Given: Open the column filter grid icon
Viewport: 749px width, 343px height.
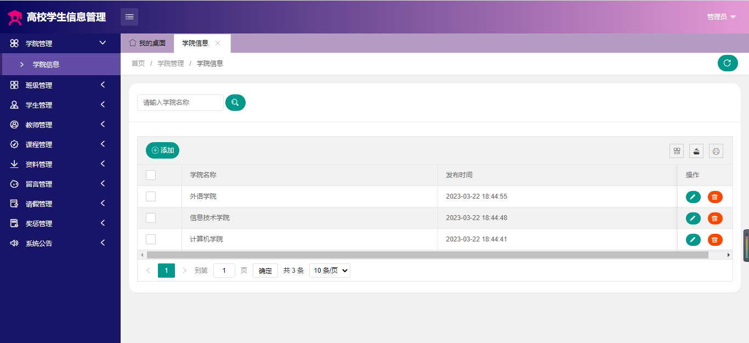Looking at the screenshot, I should pos(677,151).
